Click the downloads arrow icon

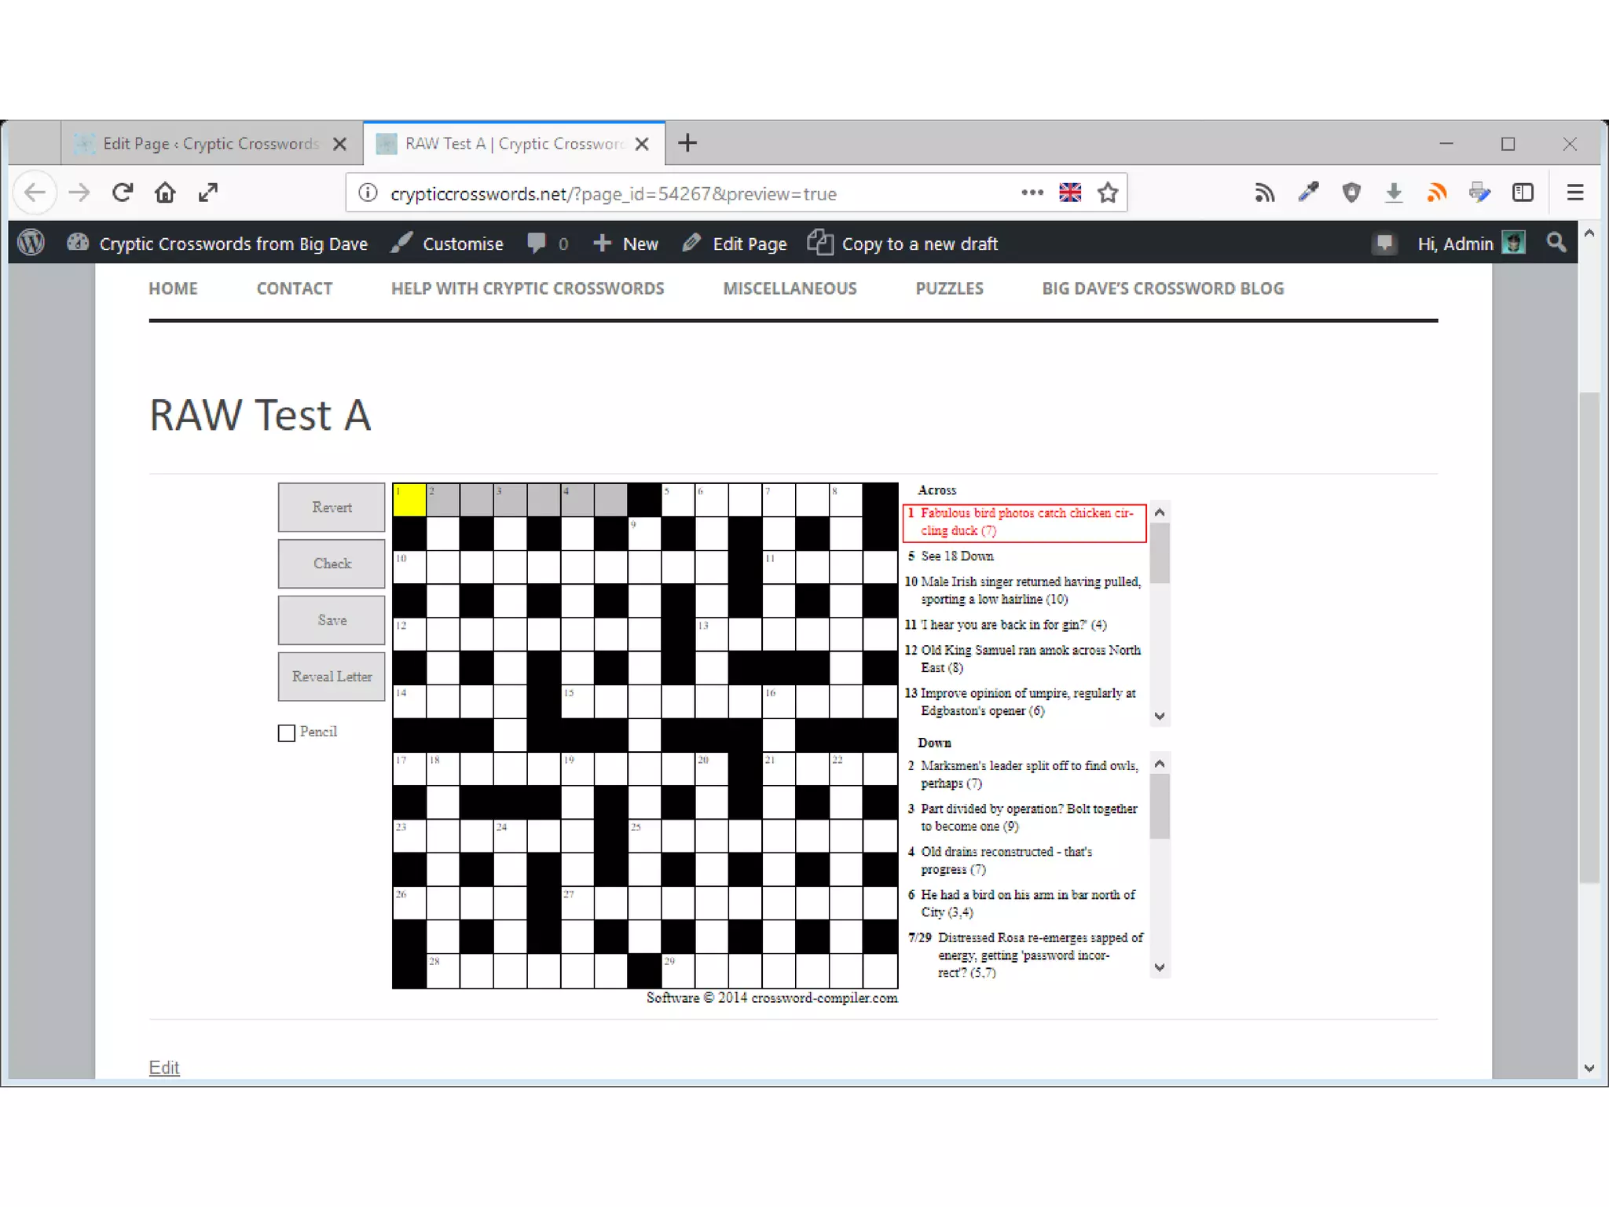click(x=1394, y=193)
